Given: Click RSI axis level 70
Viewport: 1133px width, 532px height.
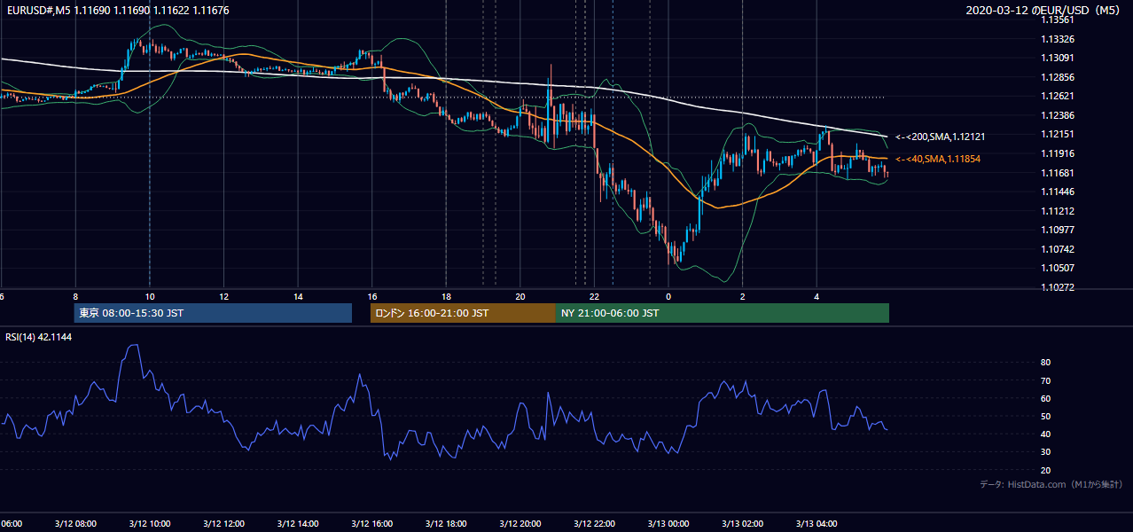Looking at the screenshot, I should pyautogui.click(x=1046, y=381).
